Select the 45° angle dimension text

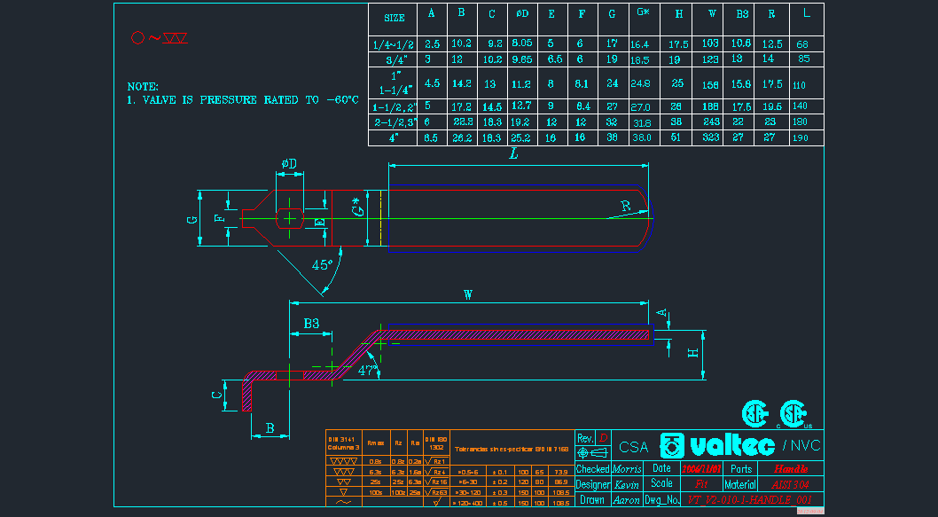[322, 264]
